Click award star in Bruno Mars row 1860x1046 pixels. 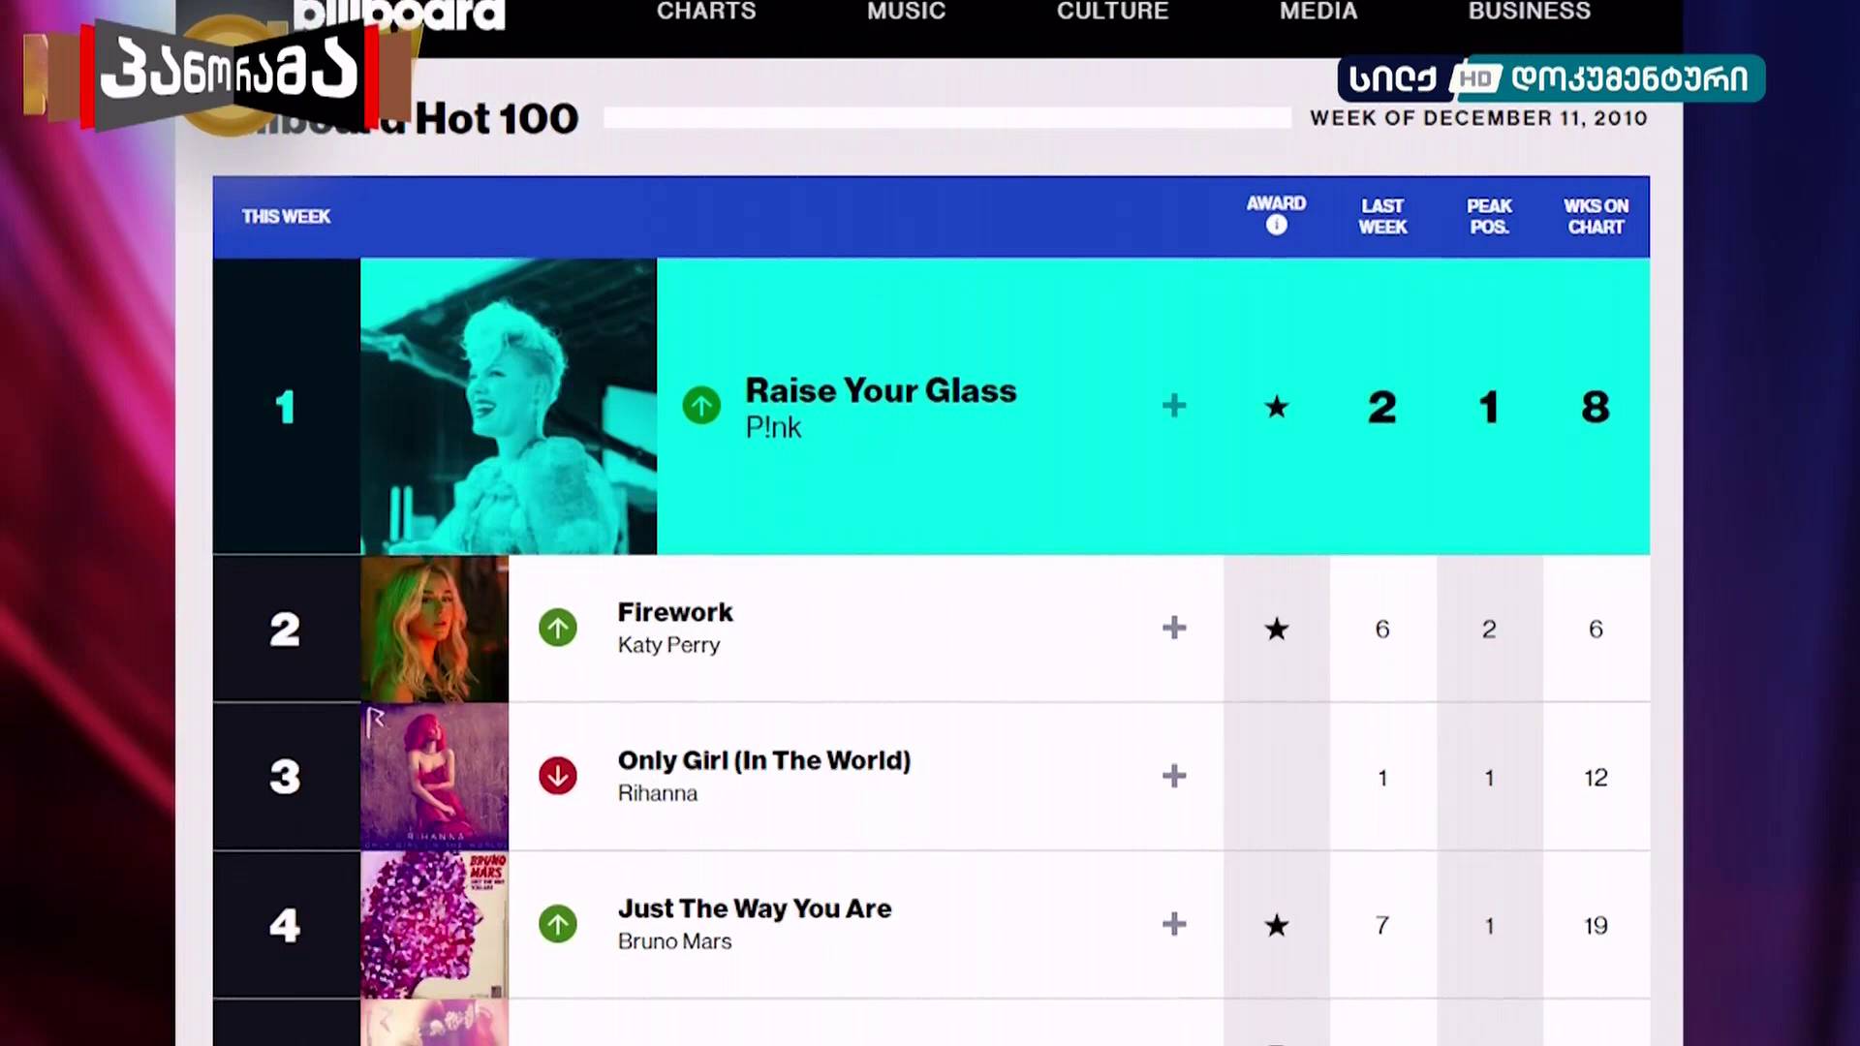1277,926
